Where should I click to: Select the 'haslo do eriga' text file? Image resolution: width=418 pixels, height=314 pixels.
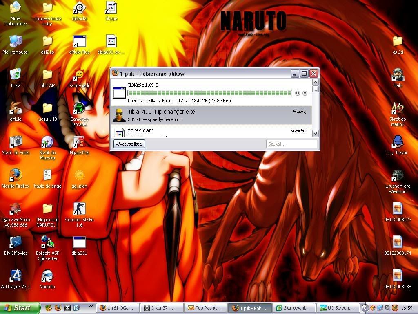47,179
